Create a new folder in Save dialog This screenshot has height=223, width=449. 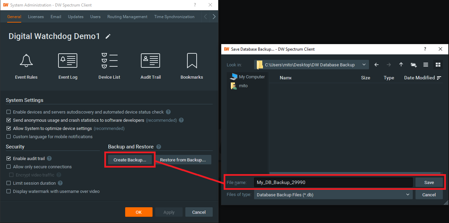click(413, 65)
